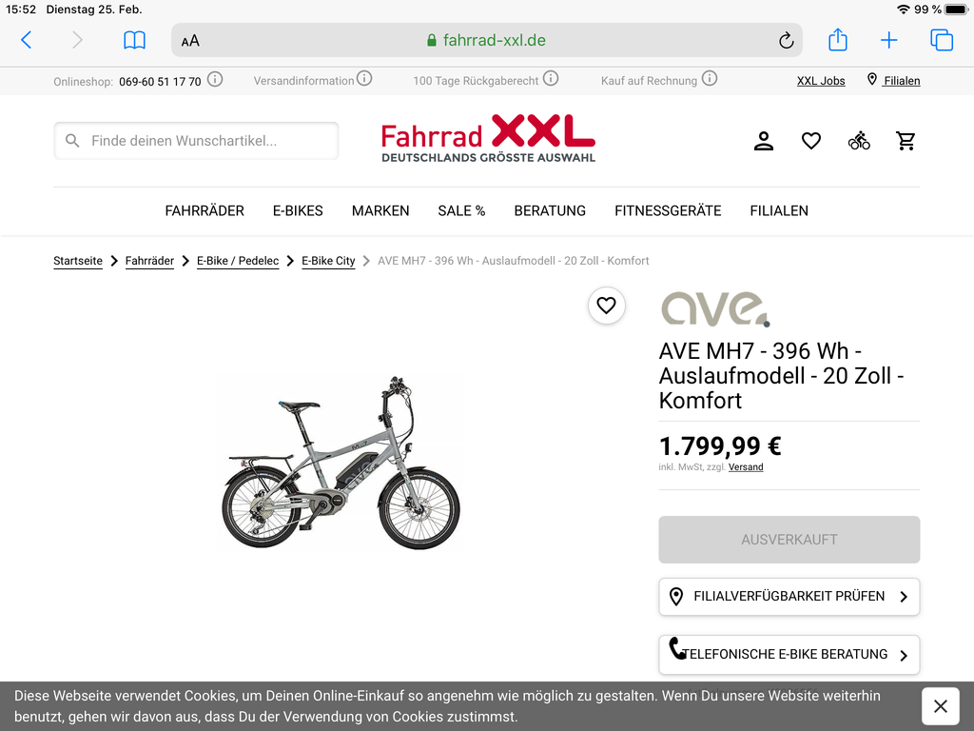
Task: Expand Telefonische E-Bike Beratung chevron
Action: point(904,655)
